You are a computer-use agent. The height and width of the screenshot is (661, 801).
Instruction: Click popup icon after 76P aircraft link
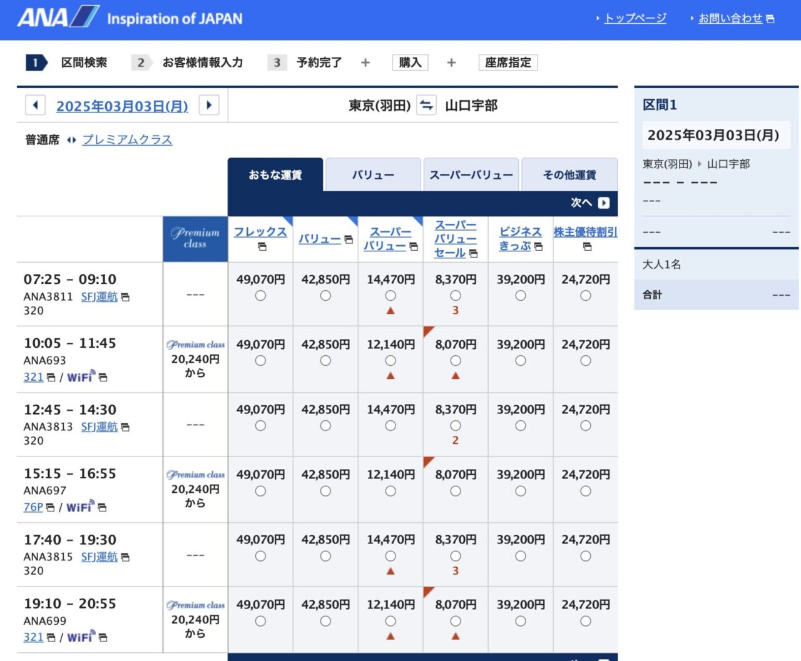pos(50,508)
